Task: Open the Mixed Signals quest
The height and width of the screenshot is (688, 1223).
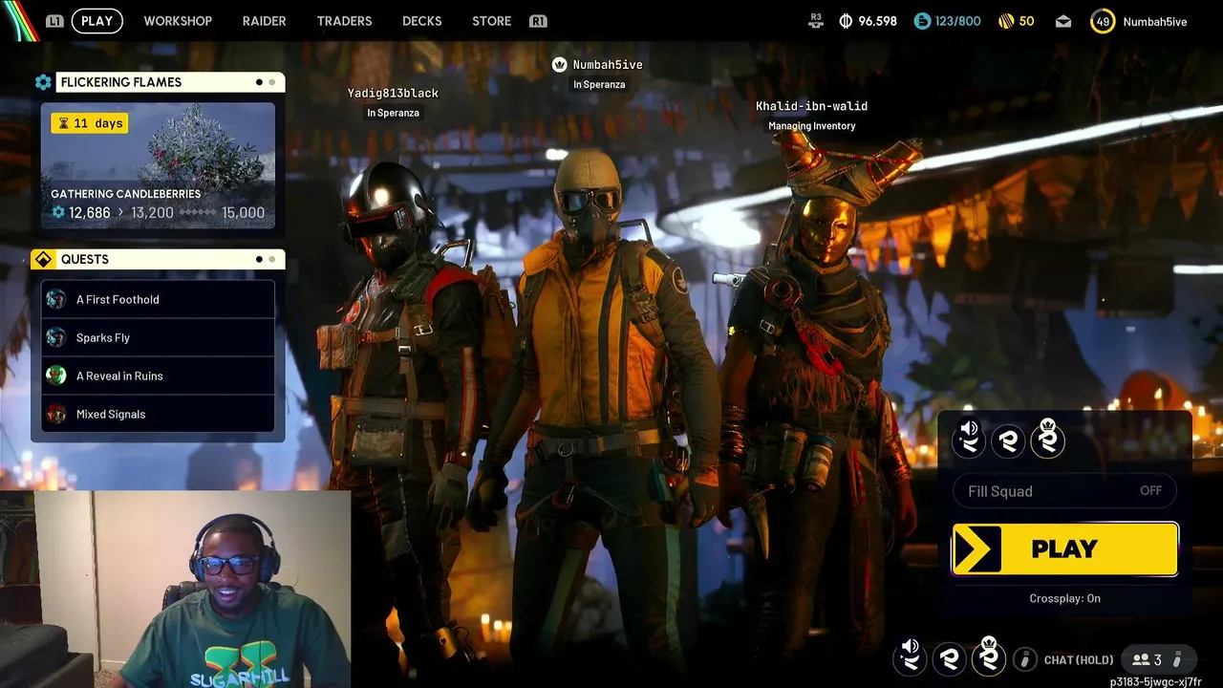Action: pyautogui.click(x=158, y=414)
